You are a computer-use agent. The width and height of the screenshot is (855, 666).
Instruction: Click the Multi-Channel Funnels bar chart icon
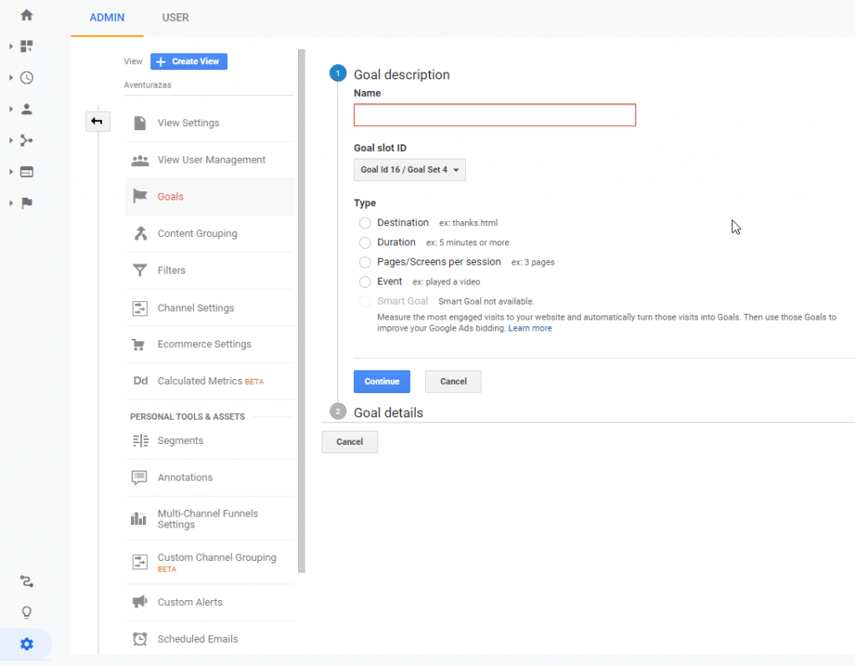pos(139,518)
